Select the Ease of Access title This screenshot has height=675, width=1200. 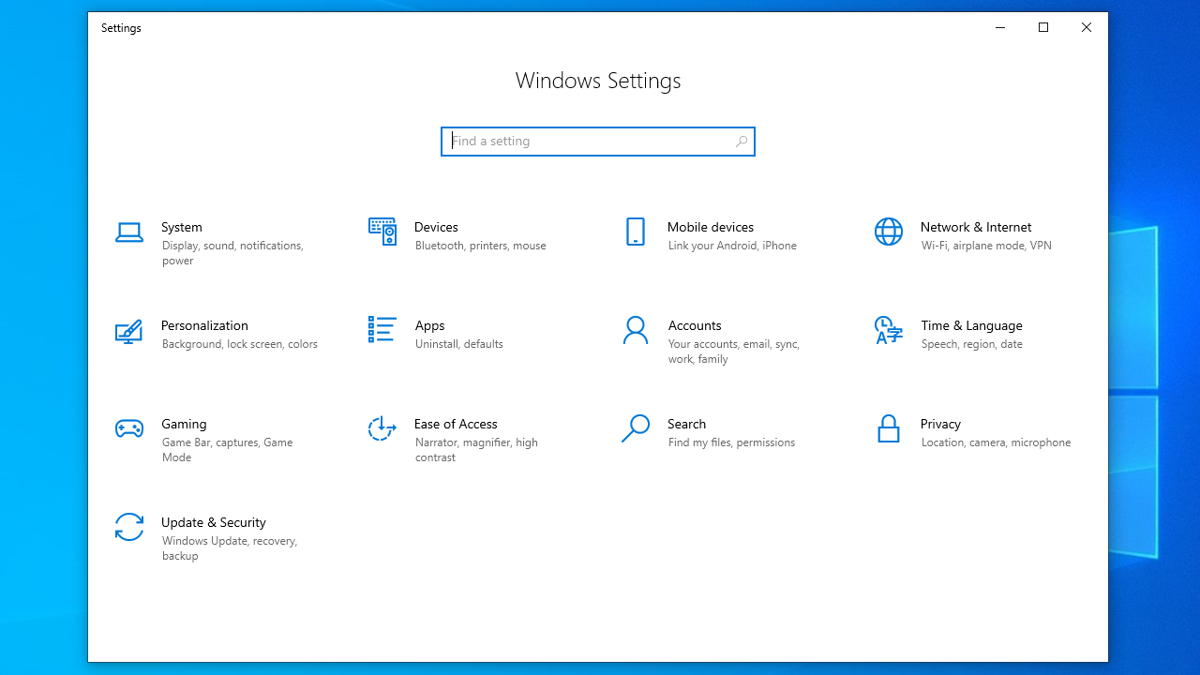tap(456, 424)
